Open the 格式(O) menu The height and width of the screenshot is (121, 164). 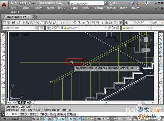pos(62,8)
